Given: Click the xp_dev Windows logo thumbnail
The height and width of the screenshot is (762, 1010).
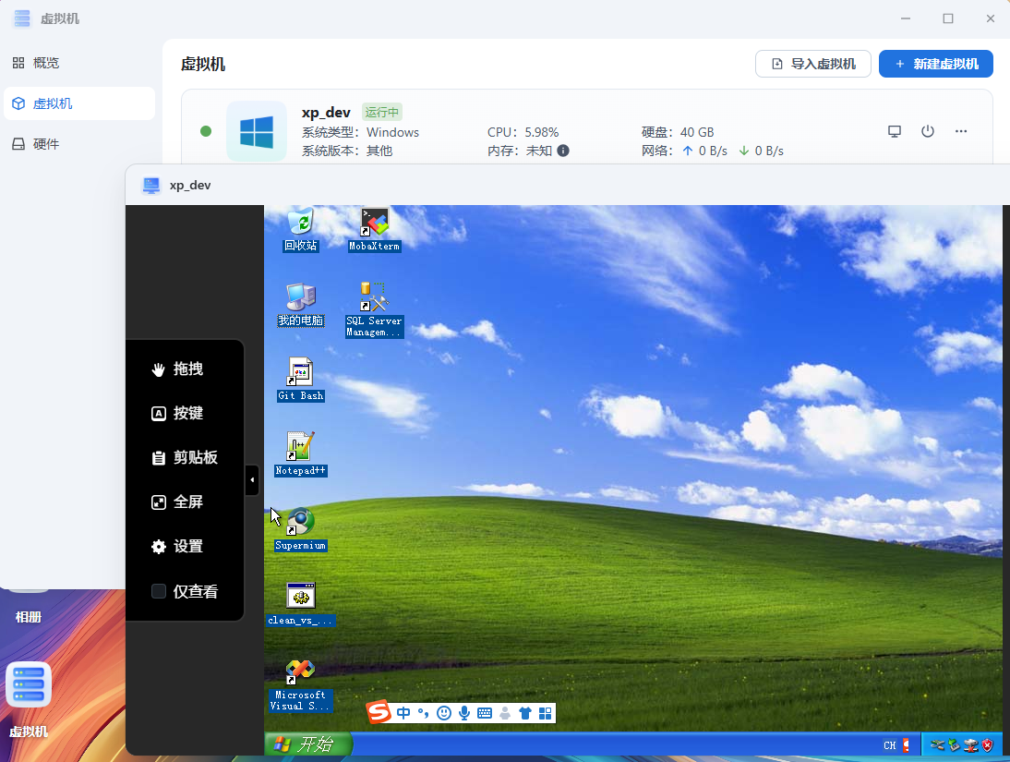Looking at the screenshot, I should tap(257, 131).
